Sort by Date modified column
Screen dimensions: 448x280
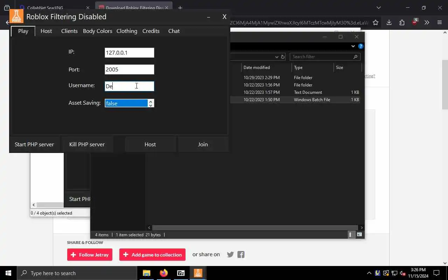[266, 68]
